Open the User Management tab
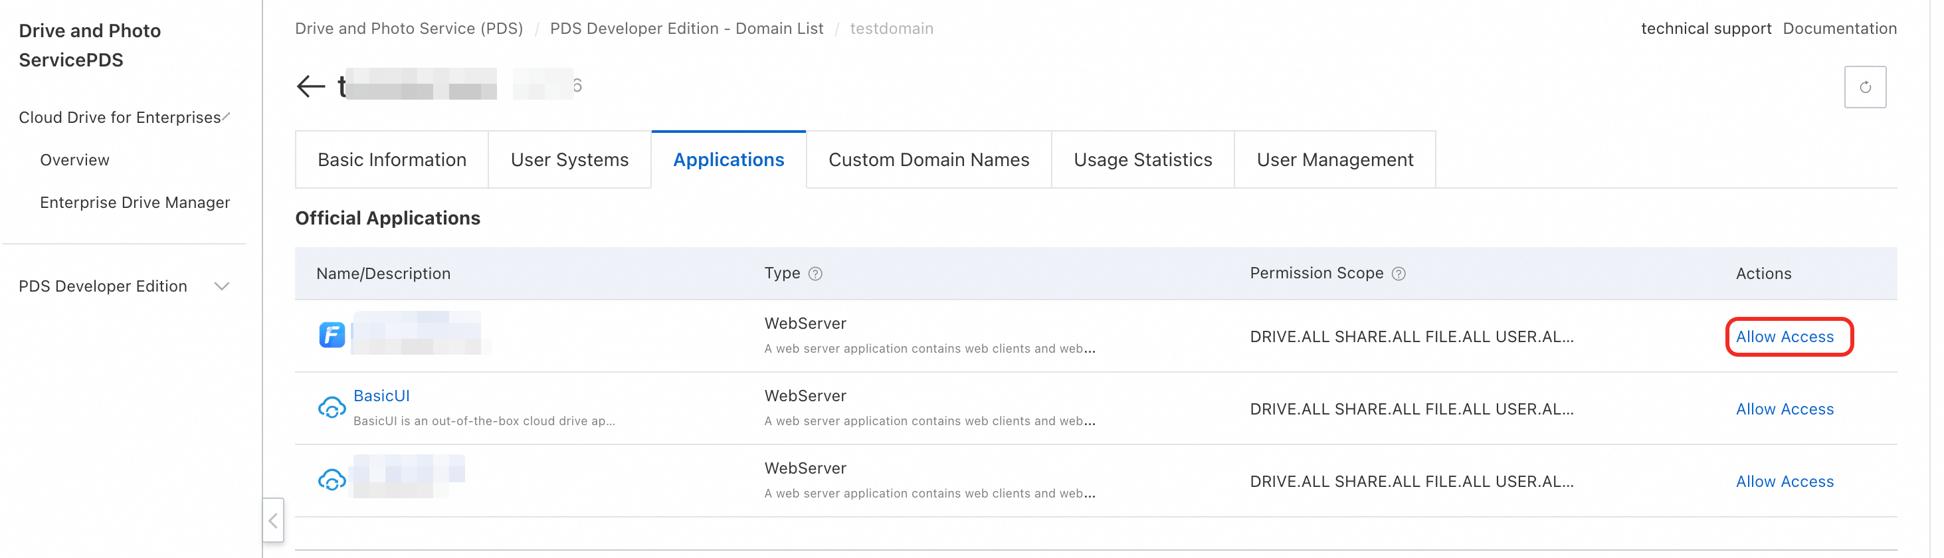1944x558 pixels. (x=1334, y=160)
